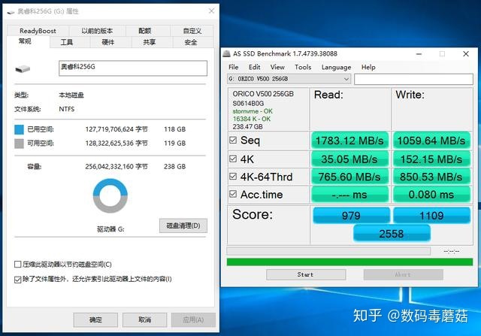Open the File menu in AS SSD
481x336 pixels.
[x=234, y=67]
